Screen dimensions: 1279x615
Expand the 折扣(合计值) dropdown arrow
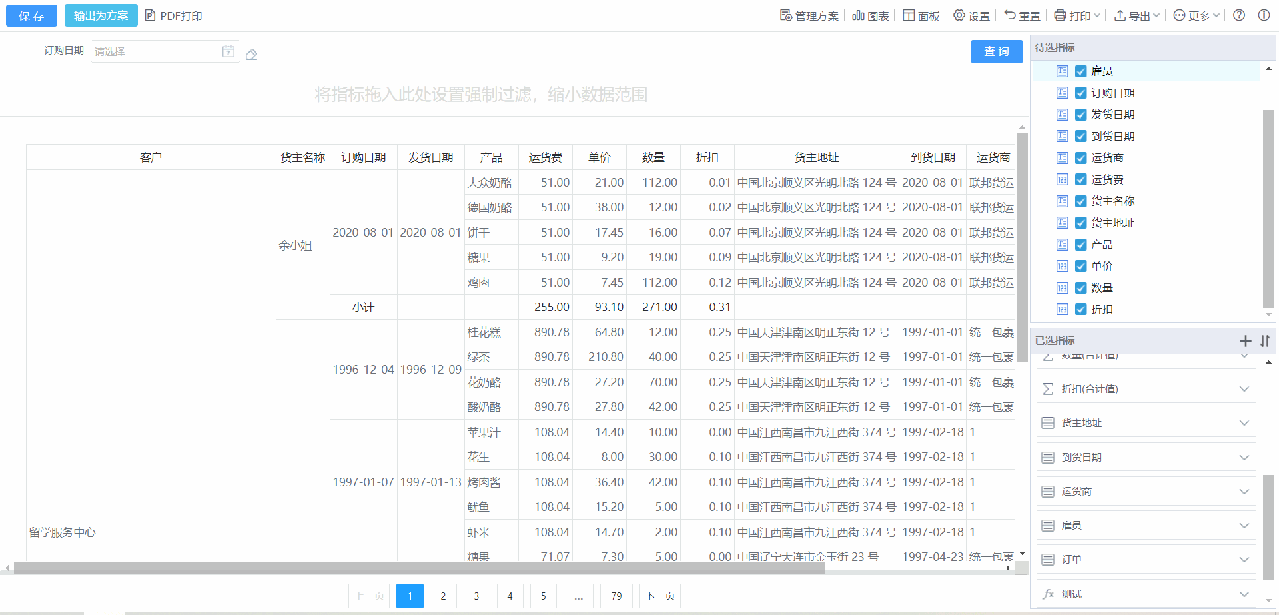tap(1244, 389)
